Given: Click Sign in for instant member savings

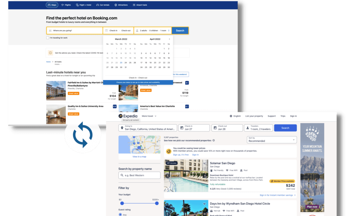Looking at the screenshot, I should [x=277, y=195].
